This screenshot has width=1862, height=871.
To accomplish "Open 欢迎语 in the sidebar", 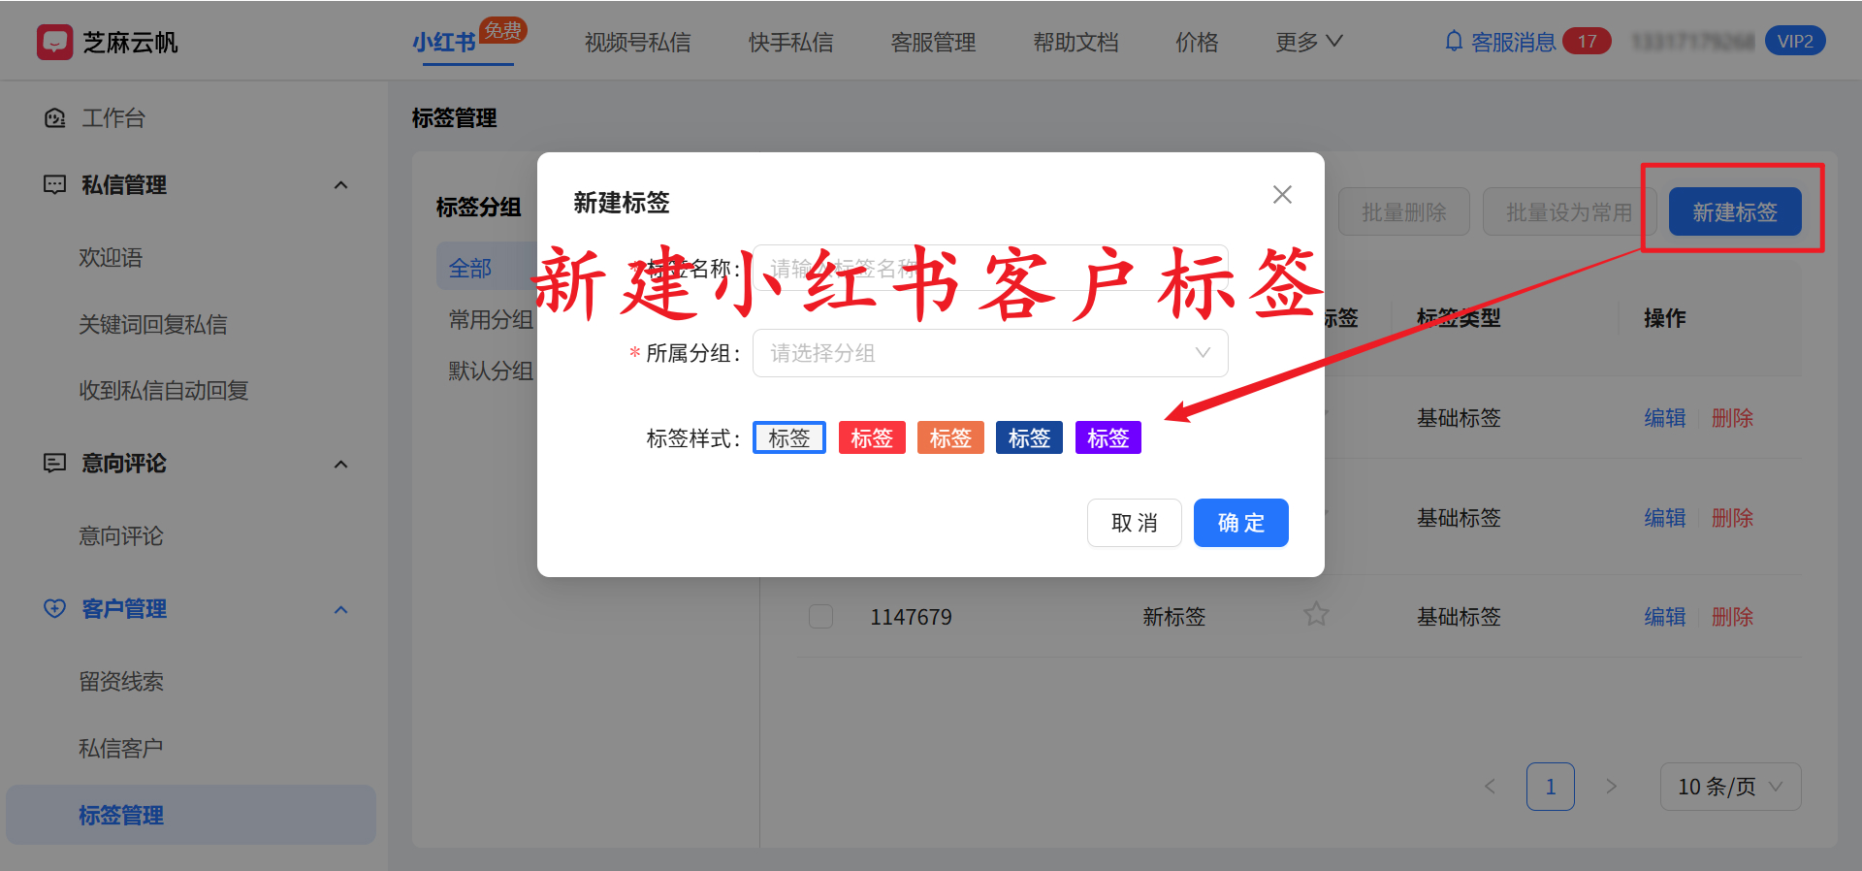I will click(111, 258).
